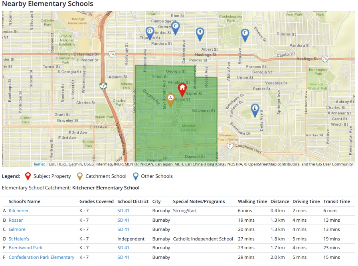Image resolution: width=358 pixels, height=266 pixels.
Task: Click blue school marker D on map
Action: pyautogui.click(x=150, y=32)
